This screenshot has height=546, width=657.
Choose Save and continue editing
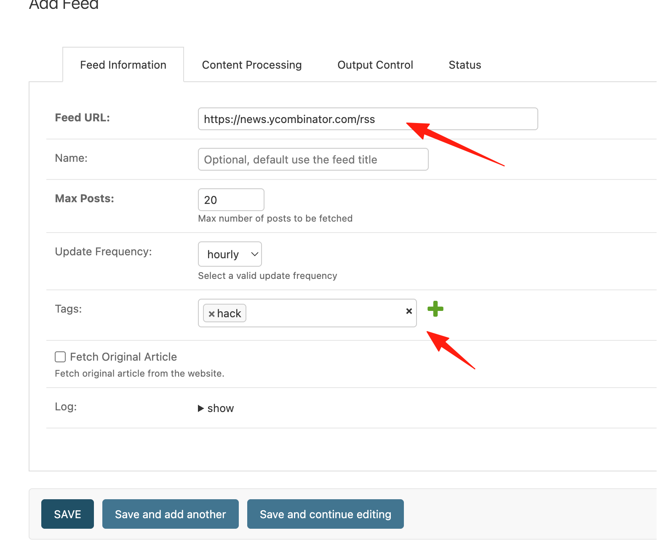click(326, 514)
